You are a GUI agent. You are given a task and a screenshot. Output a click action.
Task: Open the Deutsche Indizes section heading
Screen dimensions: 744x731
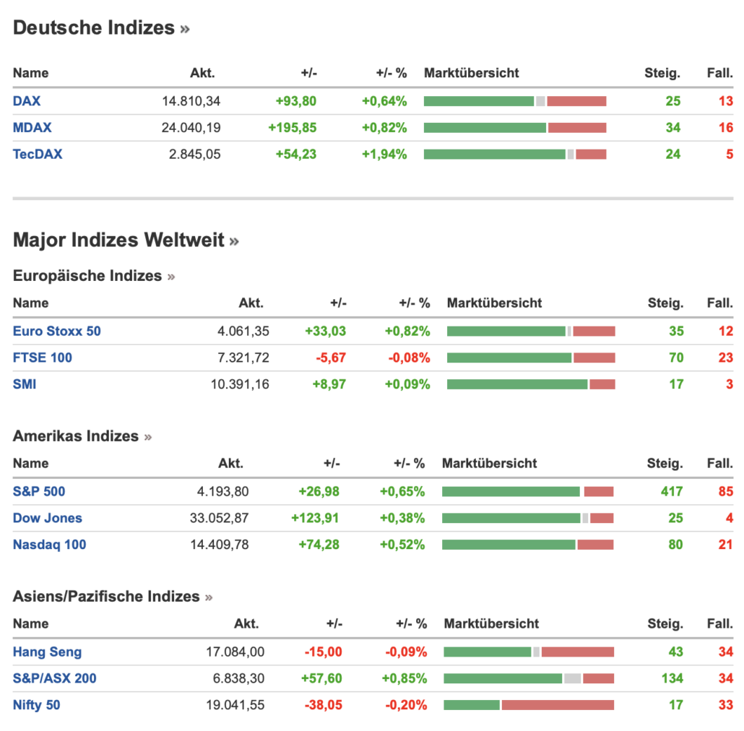click(x=101, y=27)
